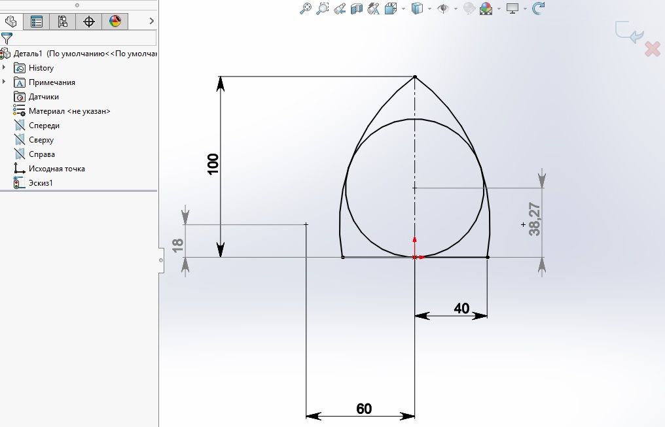
Task: Open the ConfigurationManager tab
Action: click(x=62, y=21)
